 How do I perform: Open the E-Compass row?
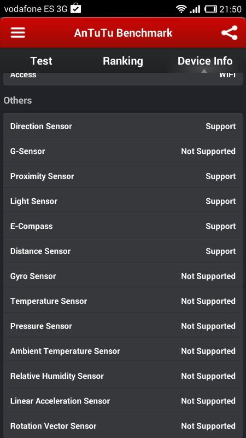[123, 226]
